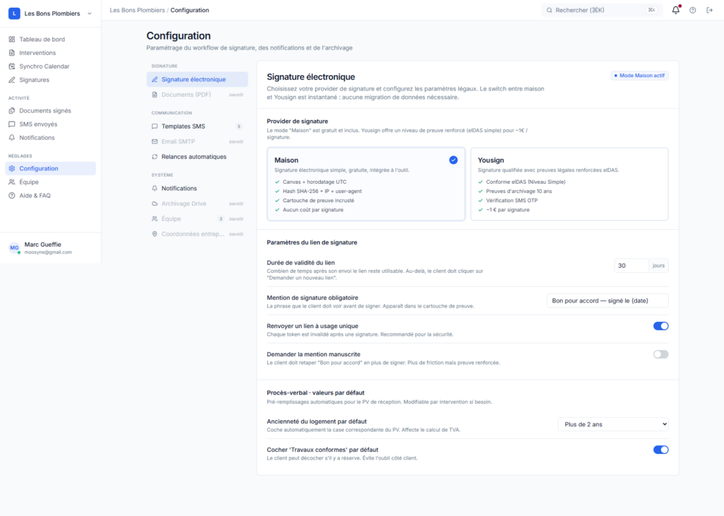Click the blue L workspace logo
The height and width of the screenshot is (516, 724).
(x=14, y=13)
